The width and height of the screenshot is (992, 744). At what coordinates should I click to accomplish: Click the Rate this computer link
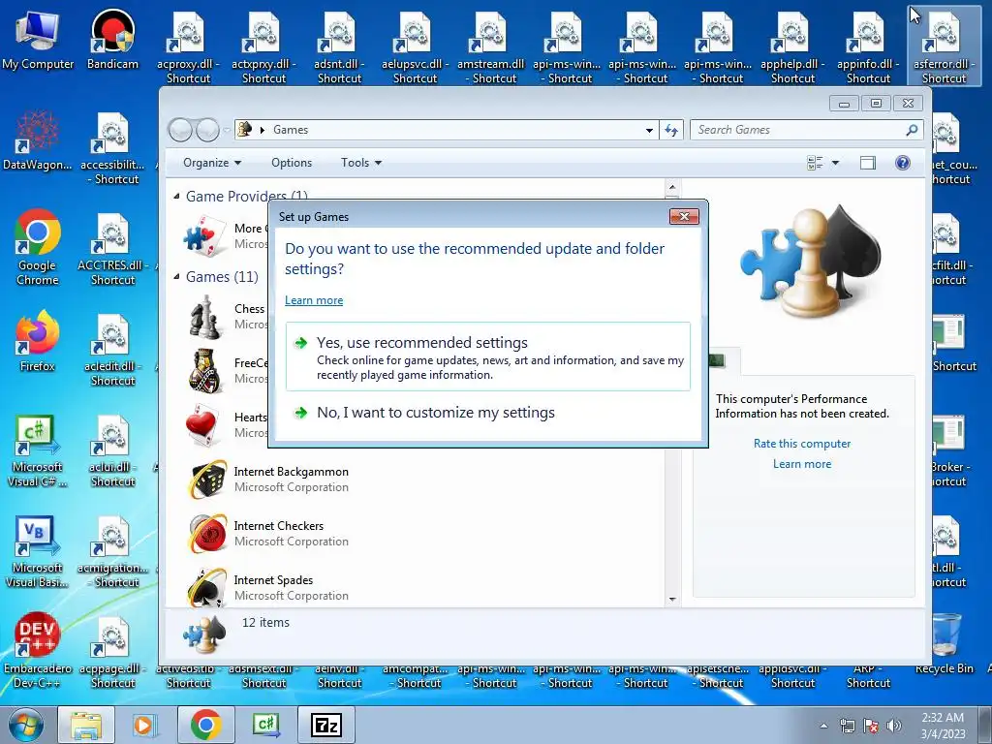[801, 444]
